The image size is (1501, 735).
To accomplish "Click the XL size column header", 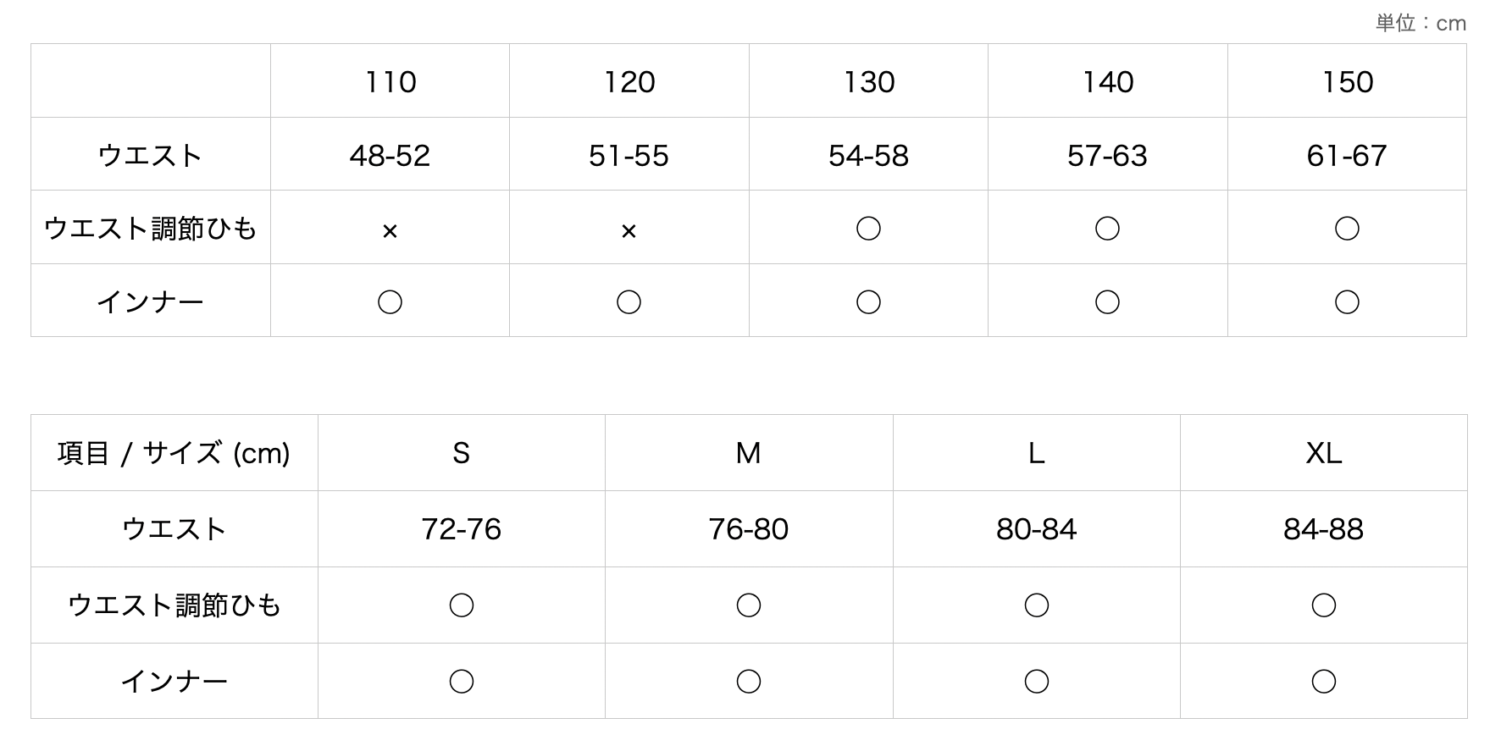I will pyautogui.click(x=1323, y=454).
